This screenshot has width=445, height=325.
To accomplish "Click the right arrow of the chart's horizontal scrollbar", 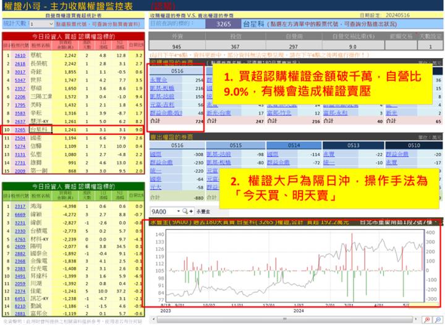I will [x=416, y=319].
